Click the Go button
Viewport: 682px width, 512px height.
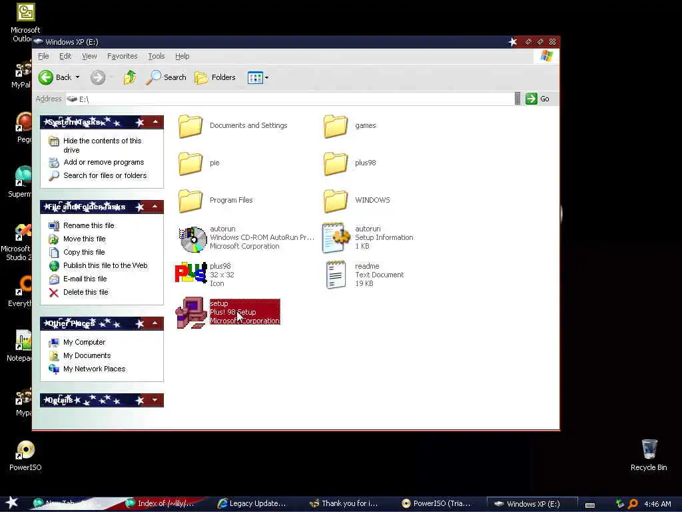537,99
